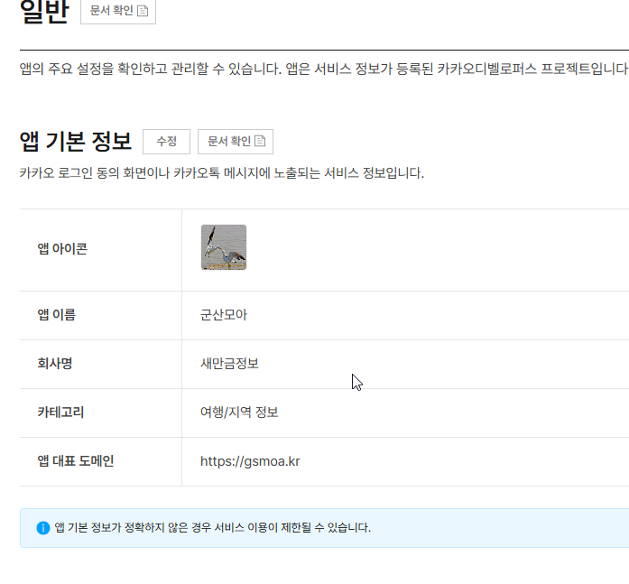629x584 pixels.
Task: Open 문서 확인 next to 앱 기본 정보
Action: click(235, 142)
